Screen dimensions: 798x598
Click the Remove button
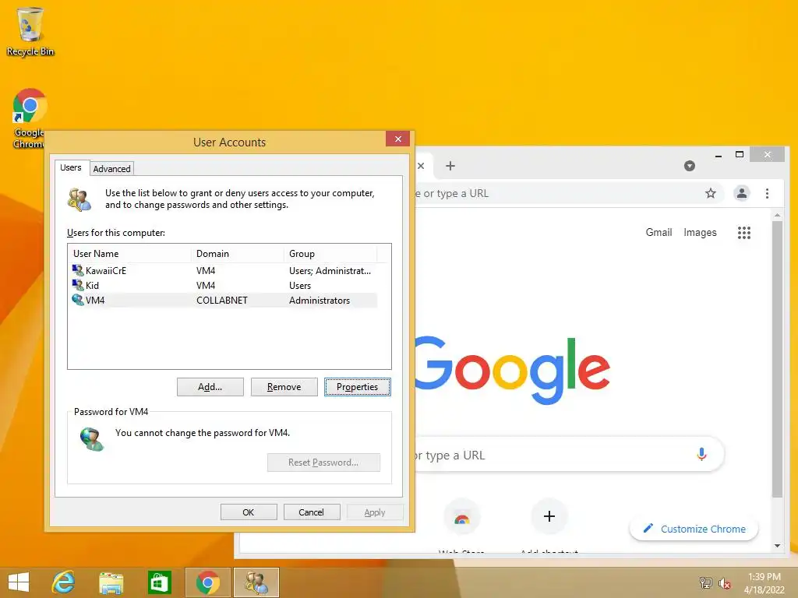(284, 387)
